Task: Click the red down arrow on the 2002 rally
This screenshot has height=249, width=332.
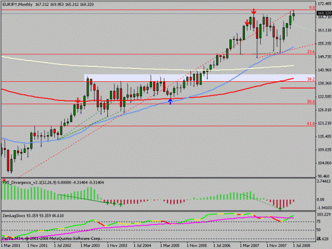Action: pos(78,100)
